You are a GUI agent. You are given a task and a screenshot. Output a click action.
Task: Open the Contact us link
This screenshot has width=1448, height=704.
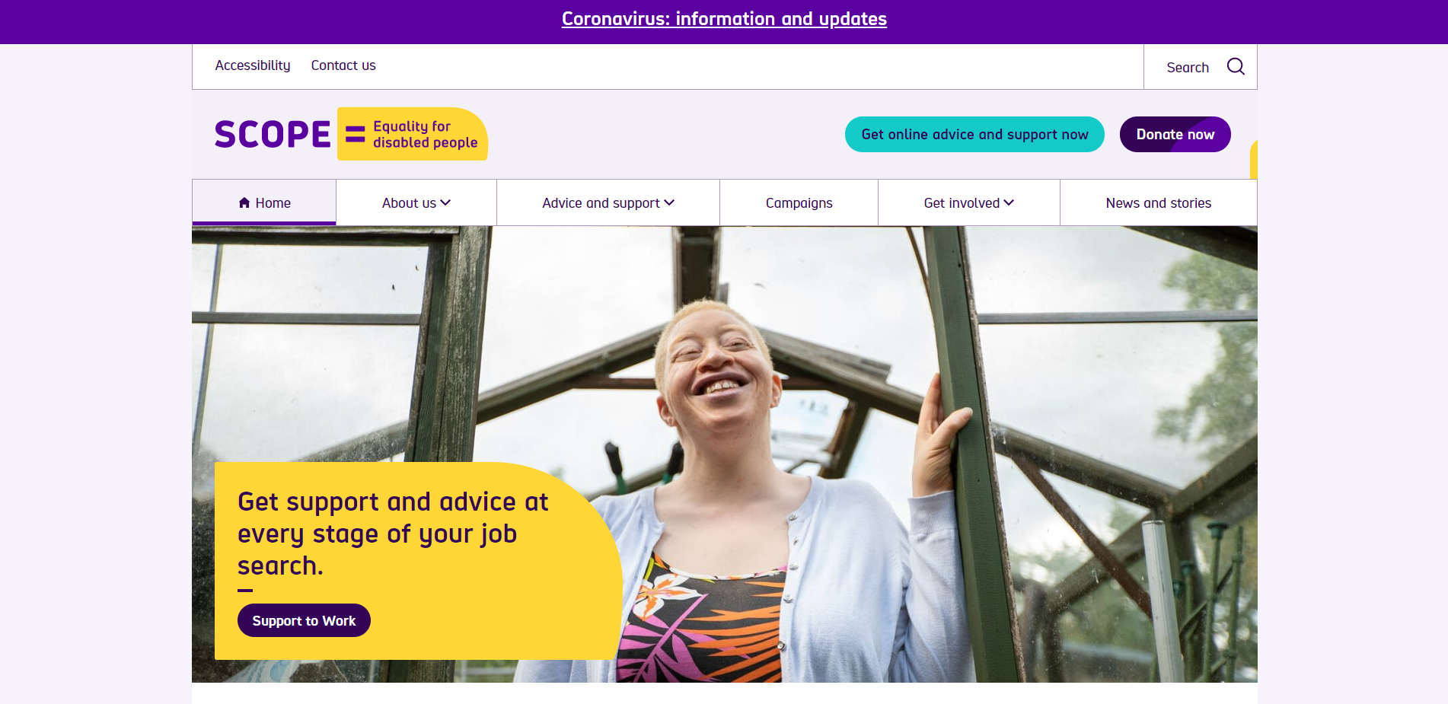[x=343, y=65]
